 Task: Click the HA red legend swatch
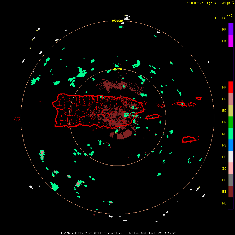231,87
